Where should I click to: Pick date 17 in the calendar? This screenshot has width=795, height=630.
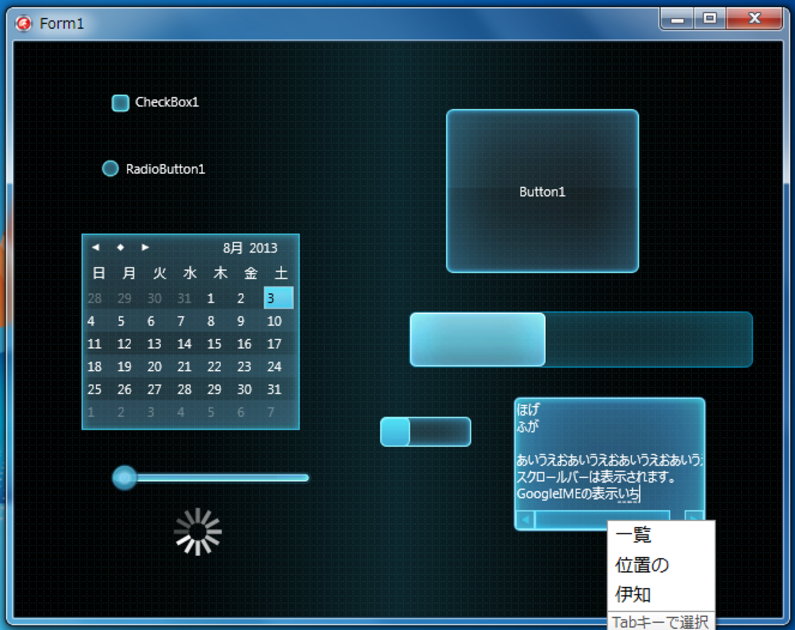tap(274, 344)
